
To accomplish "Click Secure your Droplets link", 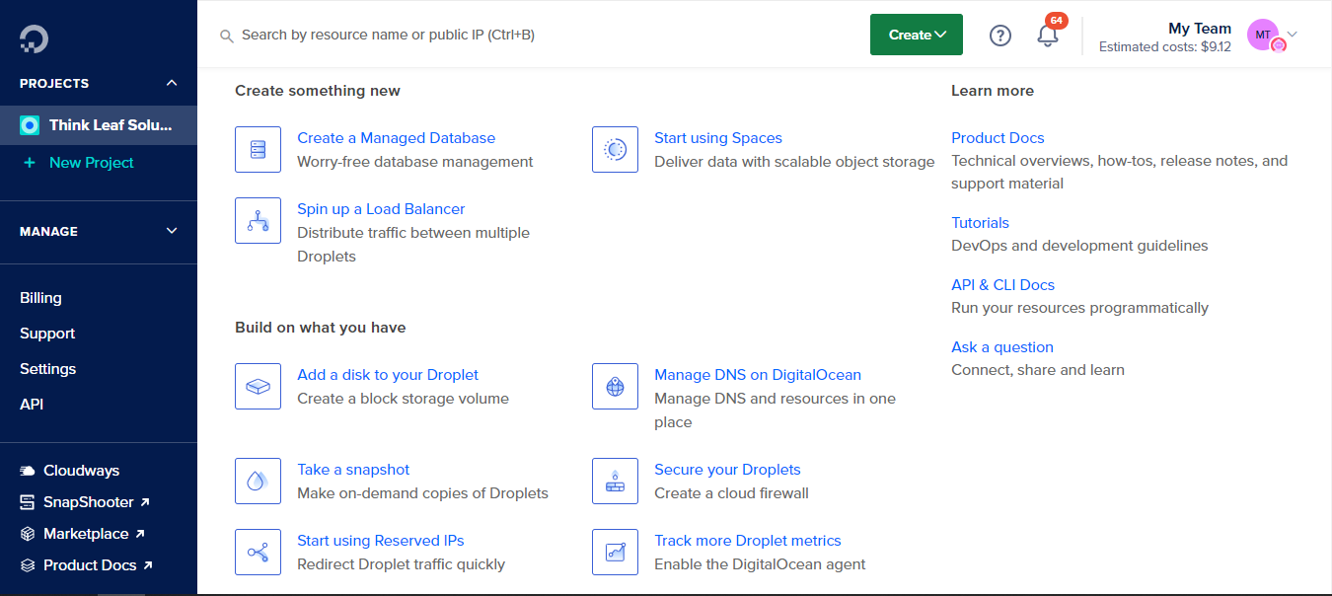I will [727, 470].
